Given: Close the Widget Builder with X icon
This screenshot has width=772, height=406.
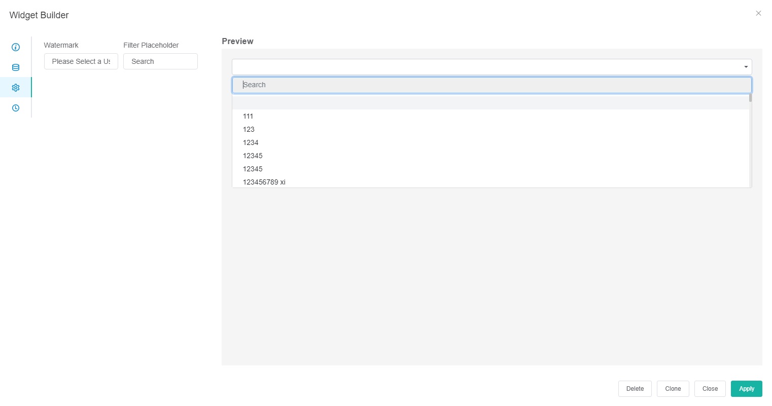Looking at the screenshot, I should 758,13.
